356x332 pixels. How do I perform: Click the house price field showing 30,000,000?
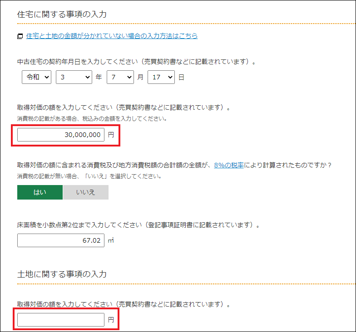61,135
